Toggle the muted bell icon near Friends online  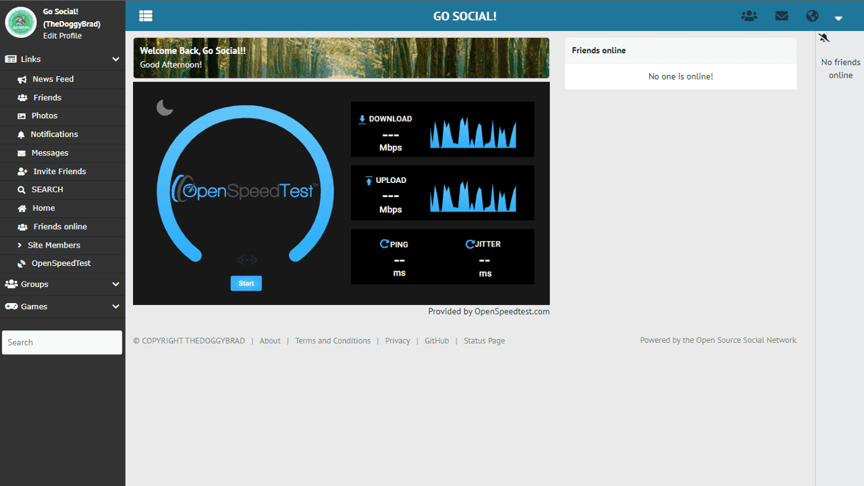(823, 38)
